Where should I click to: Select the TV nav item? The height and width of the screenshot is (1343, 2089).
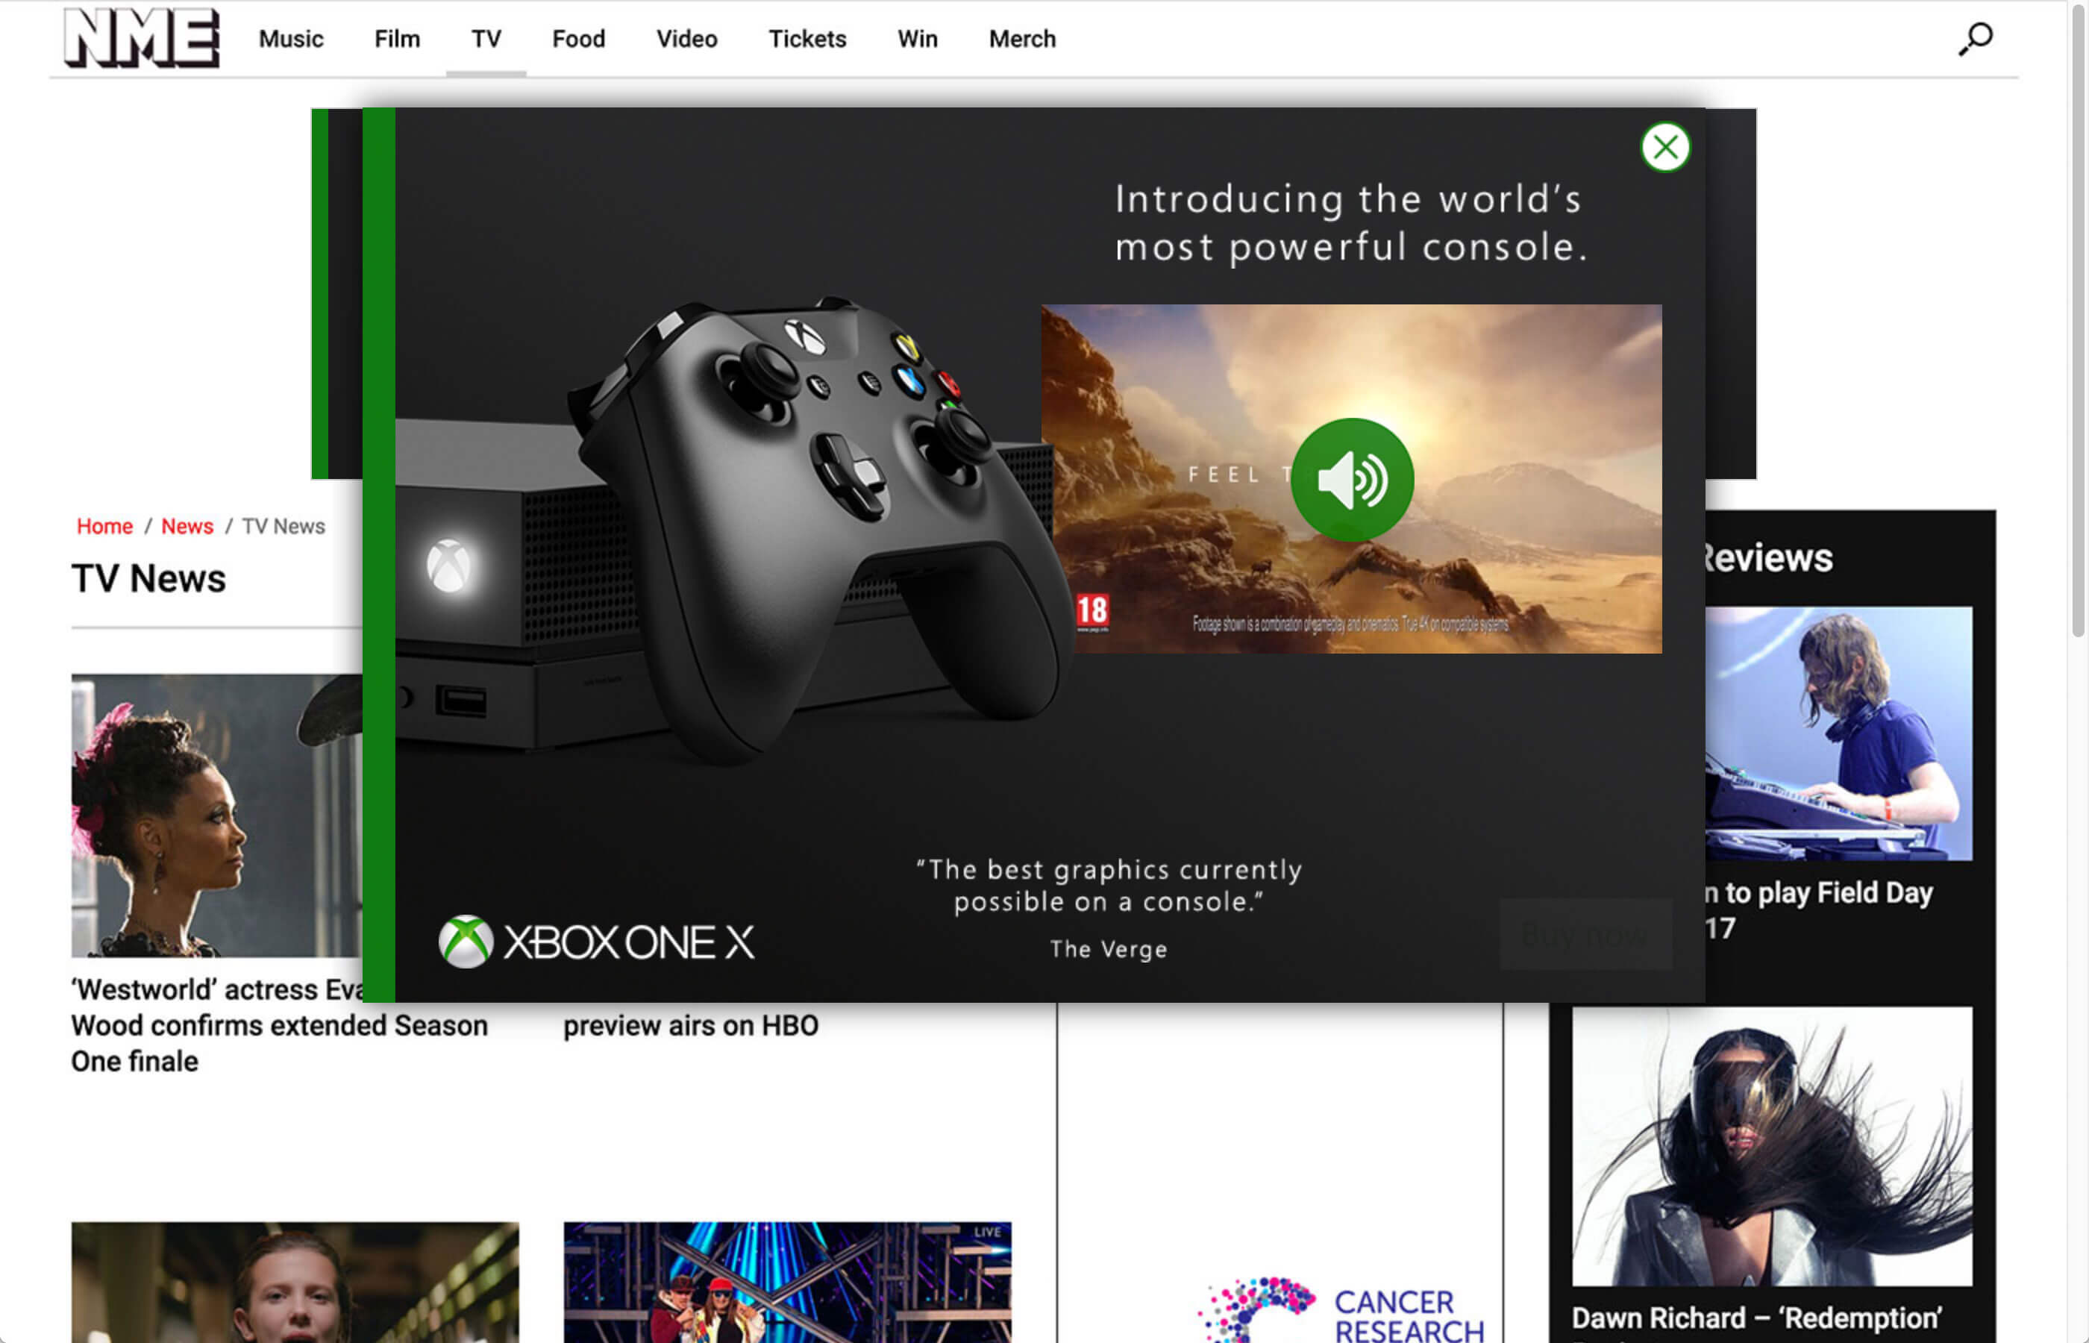pyautogui.click(x=486, y=40)
